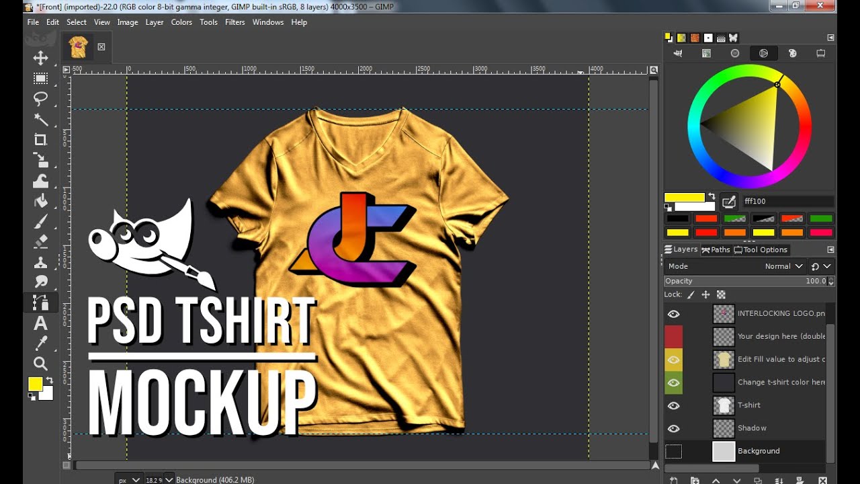Show the Background layer
860x484 pixels.
click(673, 451)
